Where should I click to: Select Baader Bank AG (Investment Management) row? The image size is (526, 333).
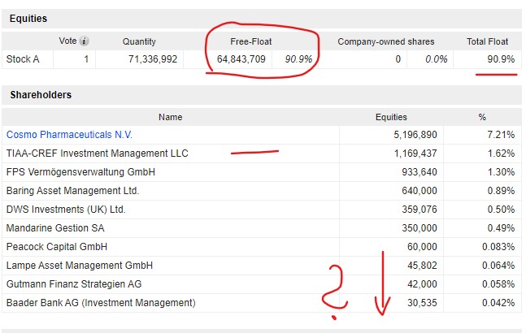tap(262, 303)
